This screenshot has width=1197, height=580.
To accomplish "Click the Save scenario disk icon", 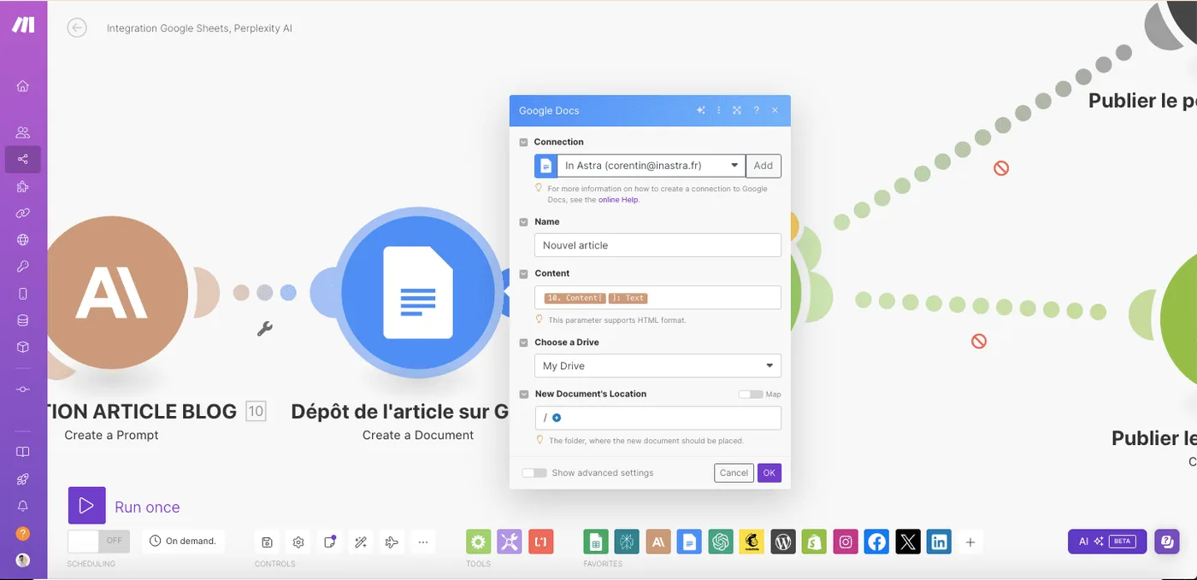I will [267, 542].
